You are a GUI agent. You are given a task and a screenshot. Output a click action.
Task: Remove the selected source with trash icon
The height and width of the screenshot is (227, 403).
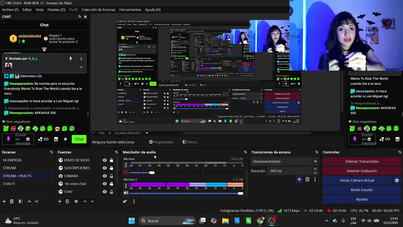(67, 201)
